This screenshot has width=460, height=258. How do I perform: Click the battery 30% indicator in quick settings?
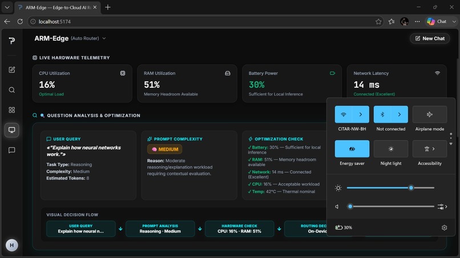point(344,228)
